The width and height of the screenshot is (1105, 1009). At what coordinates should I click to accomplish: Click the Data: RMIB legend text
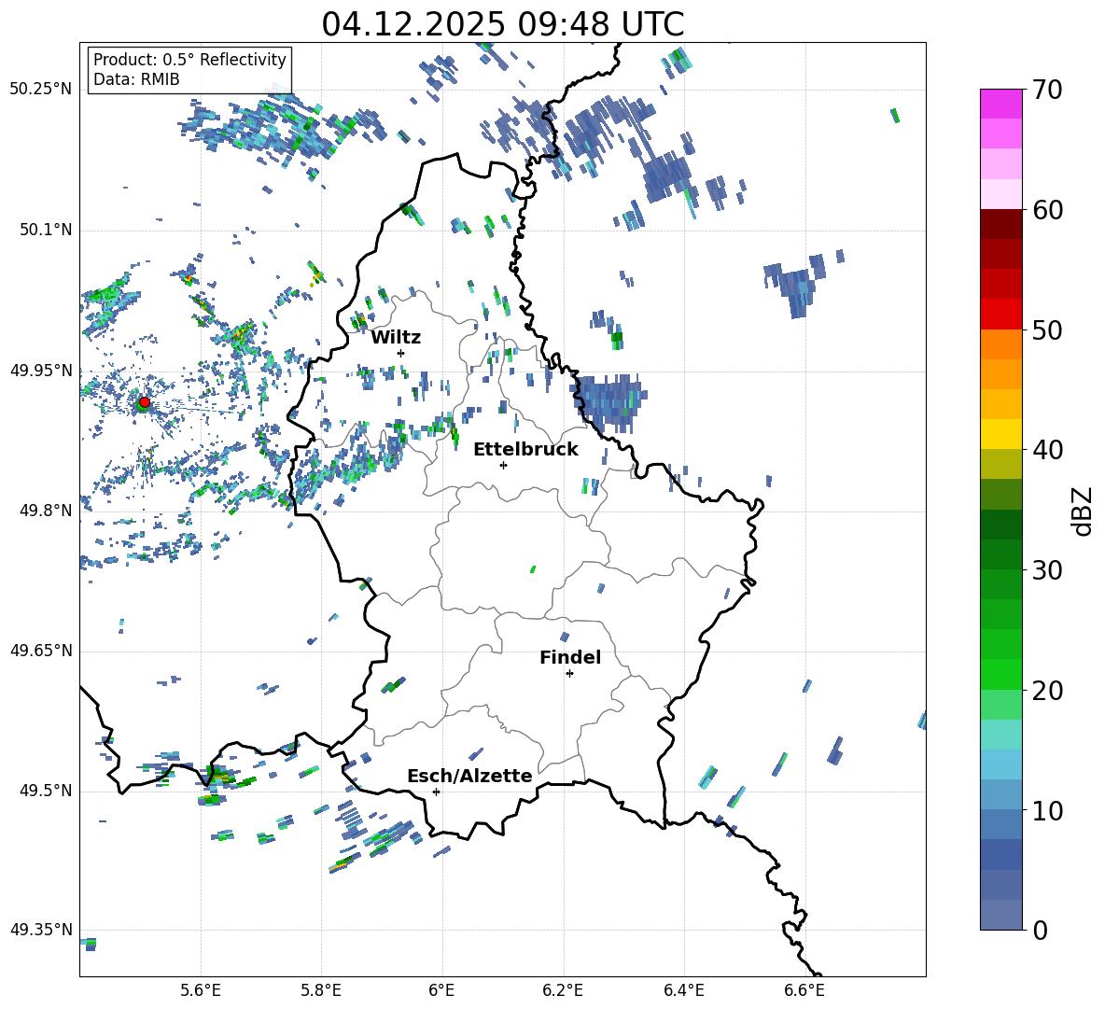[x=136, y=79]
